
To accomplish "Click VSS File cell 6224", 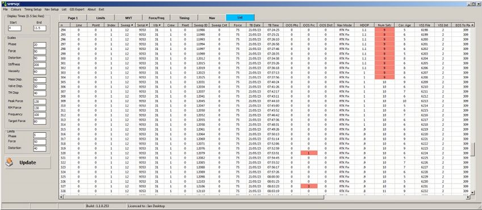I will point(425,153).
